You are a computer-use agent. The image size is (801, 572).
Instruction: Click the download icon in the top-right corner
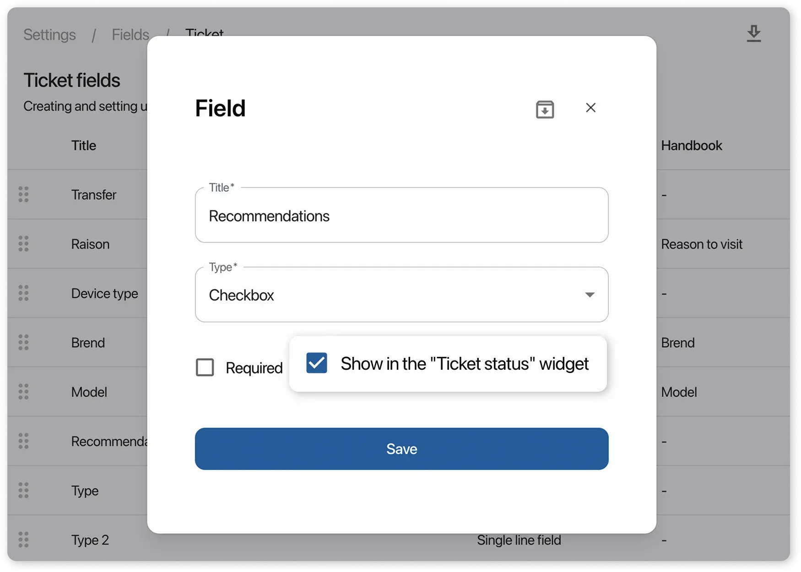click(x=753, y=33)
